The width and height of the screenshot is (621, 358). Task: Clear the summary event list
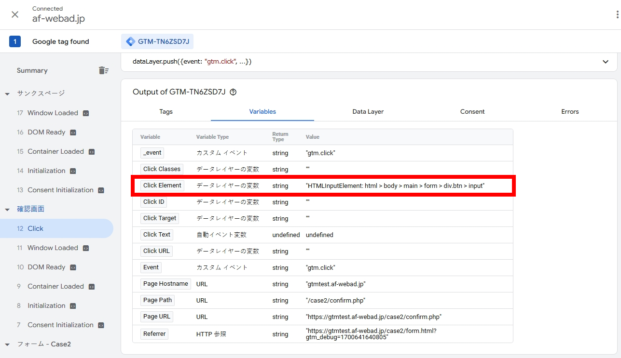pos(104,70)
